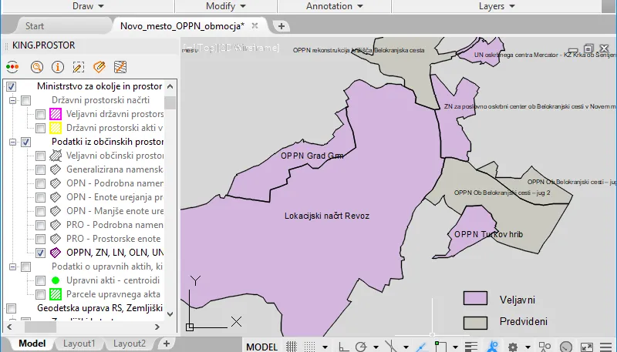The image size is (617, 352).
Task: Click the purple Veljavni legend swatch
Action: tap(475, 300)
